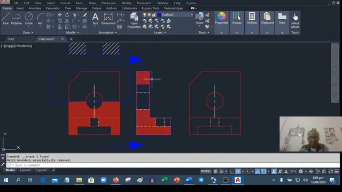
Task: Open Workspace Switching gear icon
Action: (x=301, y=172)
